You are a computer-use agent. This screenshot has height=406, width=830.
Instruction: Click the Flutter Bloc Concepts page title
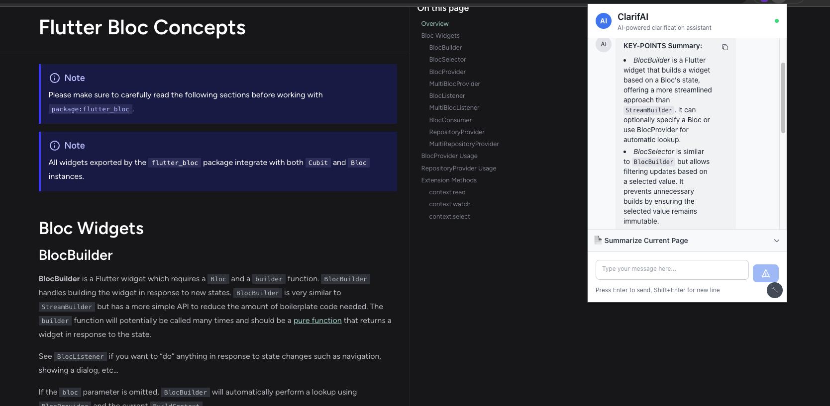142,27
